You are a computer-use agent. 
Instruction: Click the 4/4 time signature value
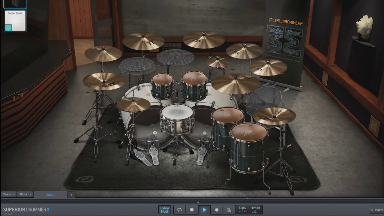[242, 211]
